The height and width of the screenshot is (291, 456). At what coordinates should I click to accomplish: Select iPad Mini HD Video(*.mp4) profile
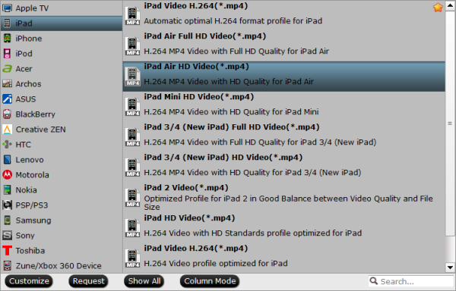click(x=283, y=107)
